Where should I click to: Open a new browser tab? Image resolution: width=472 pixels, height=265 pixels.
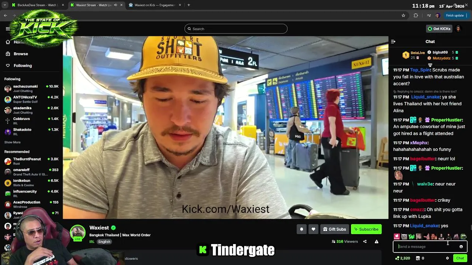[x=188, y=5]
